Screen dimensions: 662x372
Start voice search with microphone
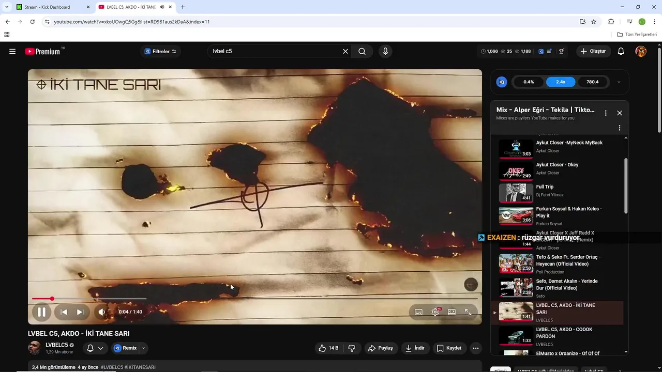tap(385, 51)
